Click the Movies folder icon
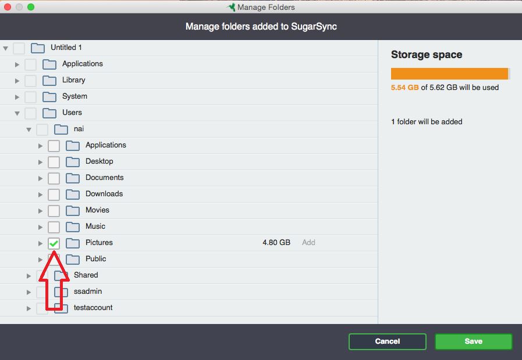The height and width of the screenshot is (360, 522). 73,210
